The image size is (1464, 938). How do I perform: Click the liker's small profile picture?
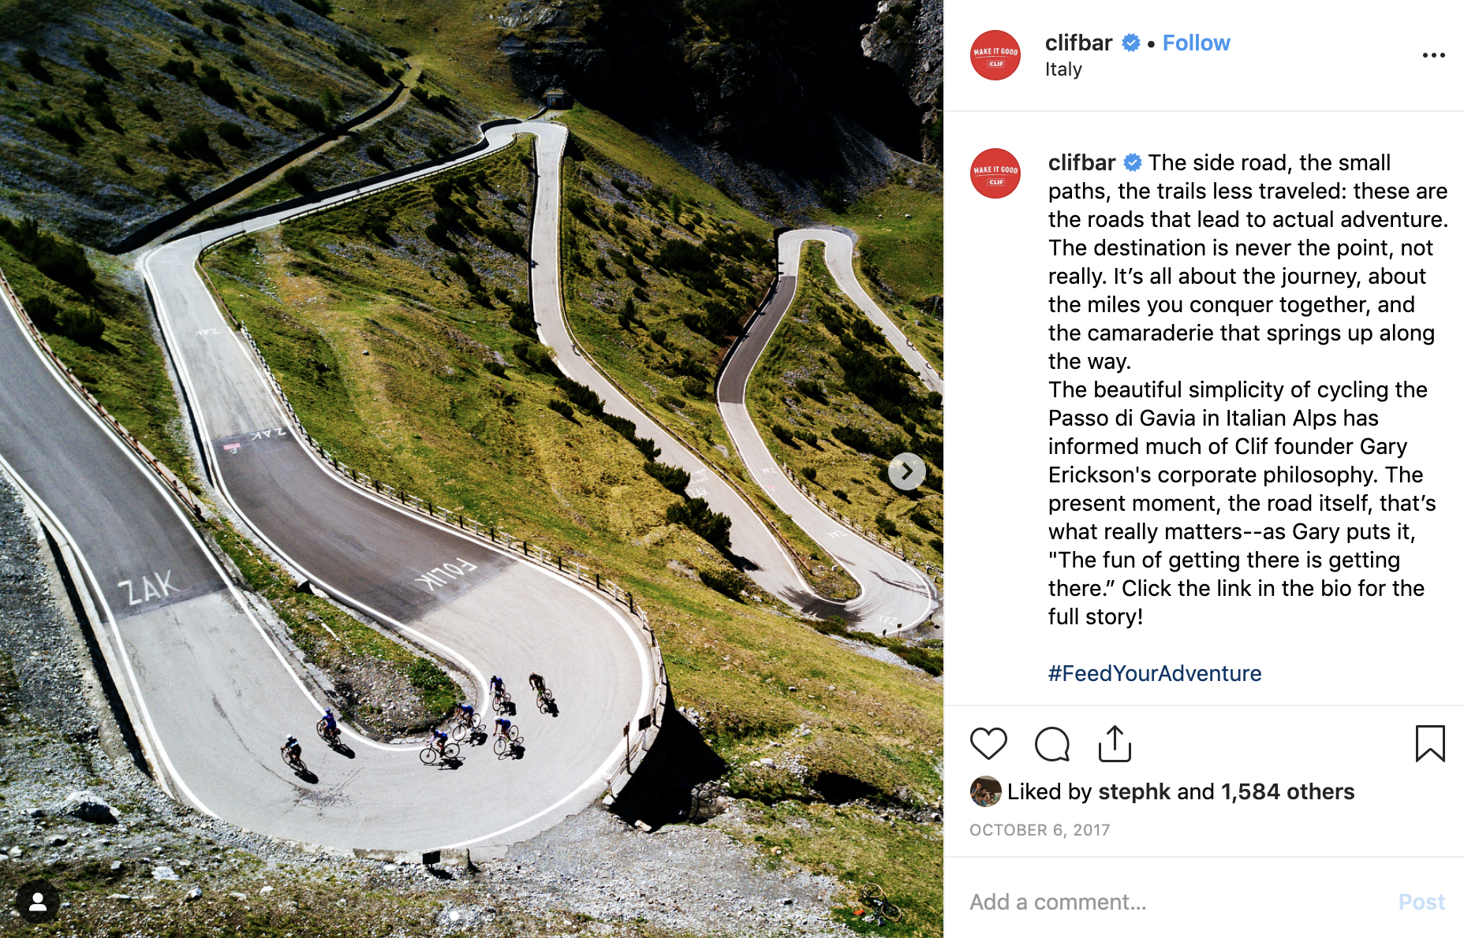985,791
